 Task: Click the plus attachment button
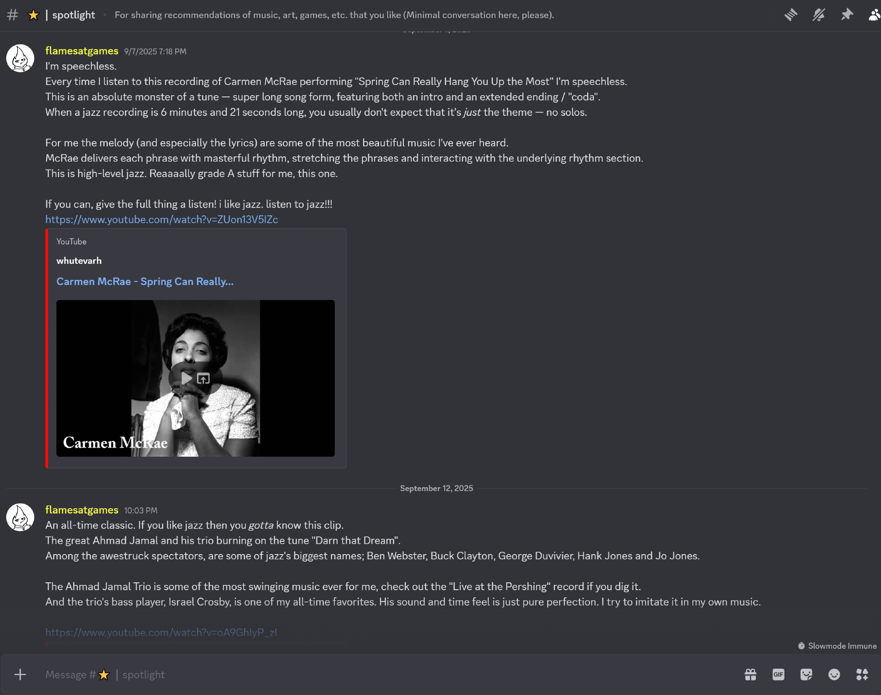(x=20, y=674)
